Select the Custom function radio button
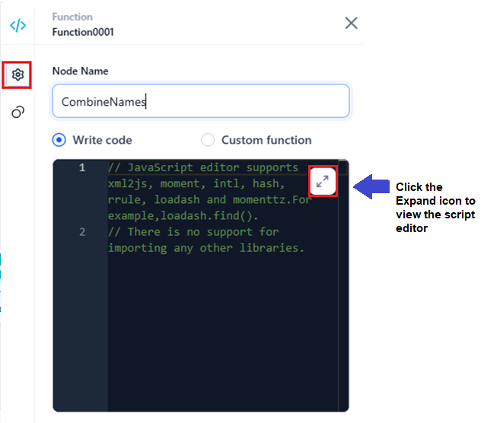Screen dimensions: 484x423 click(x=208, y=140)
